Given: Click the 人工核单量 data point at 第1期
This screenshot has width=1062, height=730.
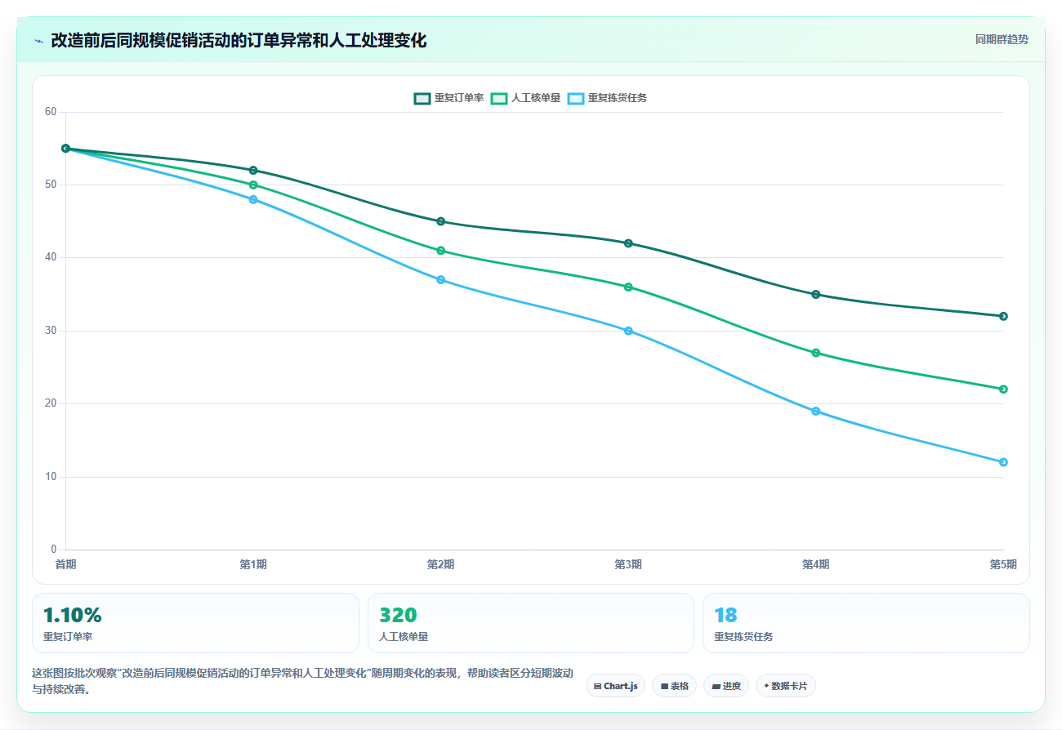Looking at the screenshot, I should [253, 185].
